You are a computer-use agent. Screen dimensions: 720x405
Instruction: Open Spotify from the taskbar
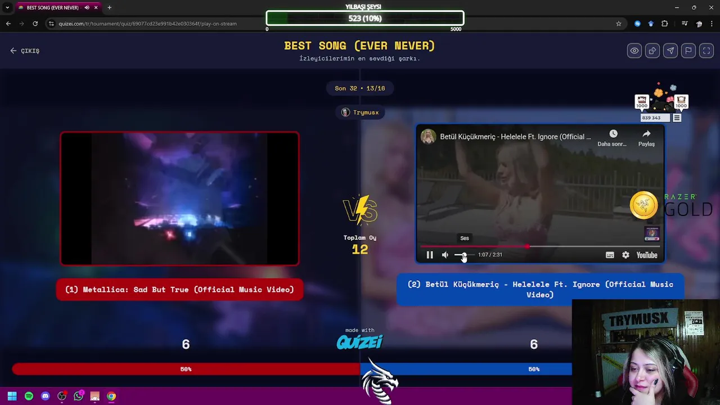click(29, 396)
